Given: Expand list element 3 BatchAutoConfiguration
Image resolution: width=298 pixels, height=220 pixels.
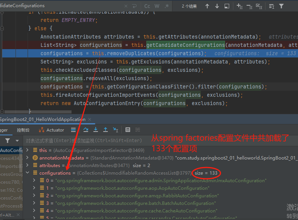Looking at the screenshot, I should pos(34,203).
